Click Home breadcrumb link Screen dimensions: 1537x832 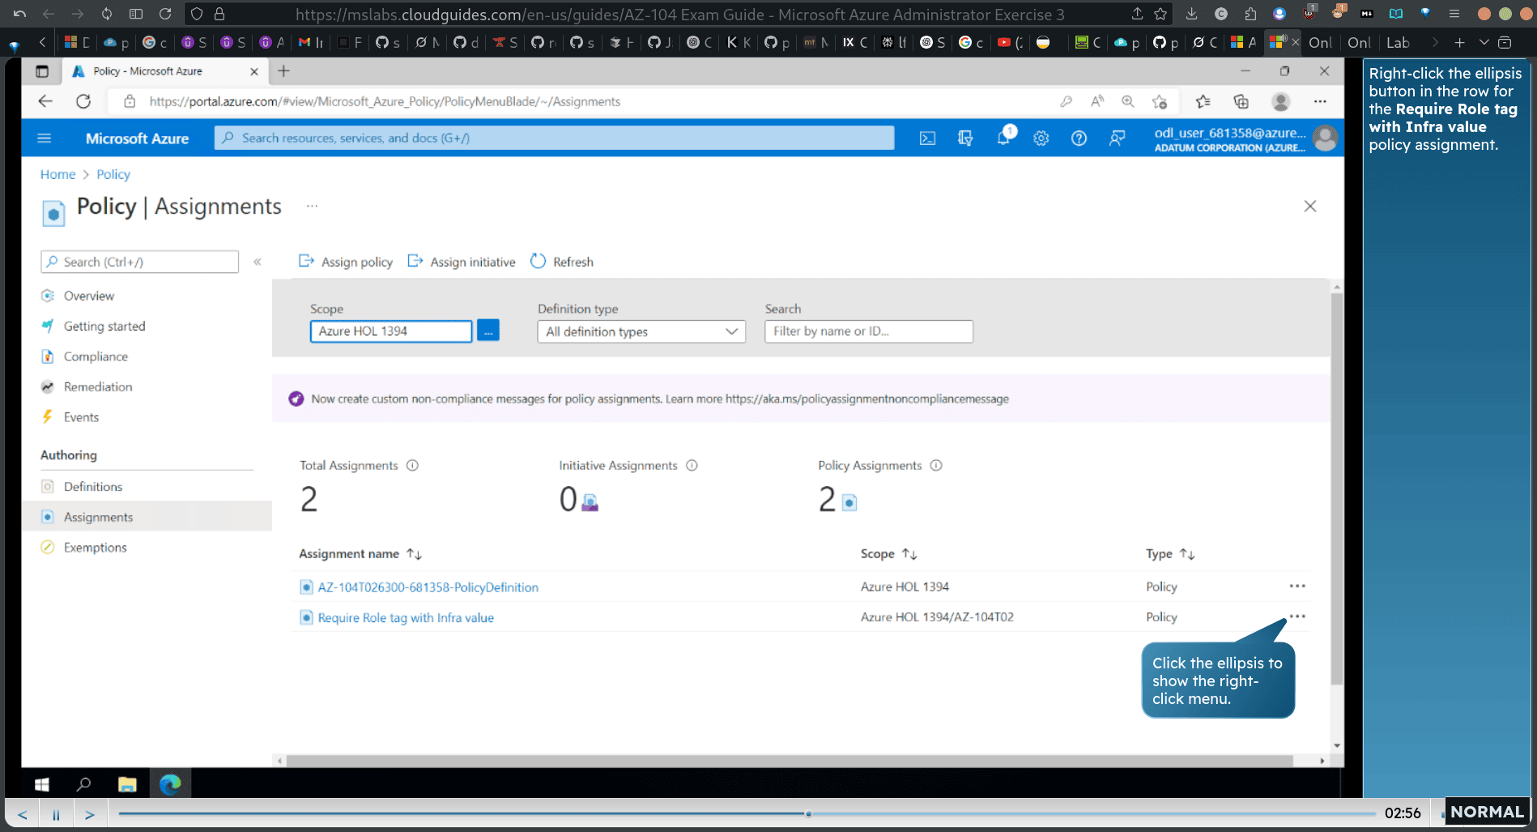57,174
